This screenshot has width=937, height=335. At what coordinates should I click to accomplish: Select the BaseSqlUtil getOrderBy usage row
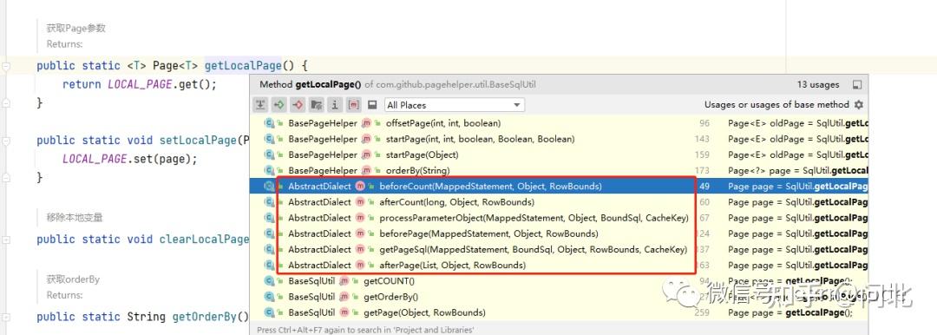click(x=559, y=297)
